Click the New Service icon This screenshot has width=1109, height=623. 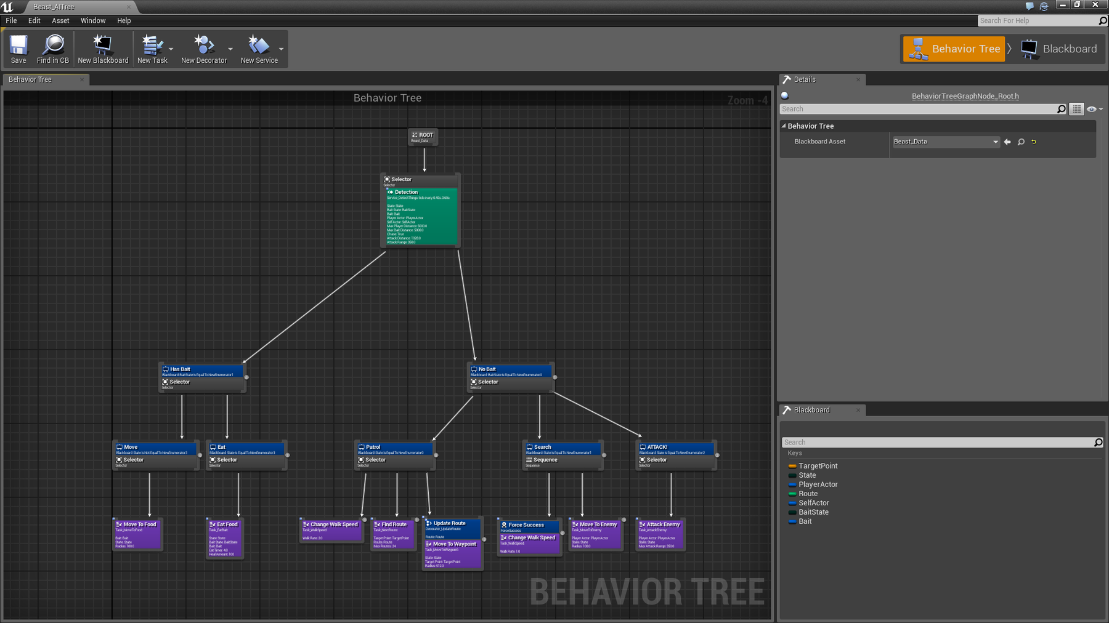259,49
